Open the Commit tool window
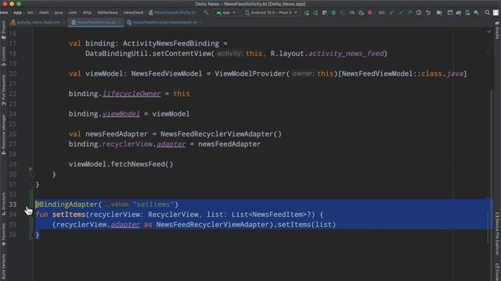The height and width of the screenshot is (281, 501). pyautogui.click(x=3, y=56)
